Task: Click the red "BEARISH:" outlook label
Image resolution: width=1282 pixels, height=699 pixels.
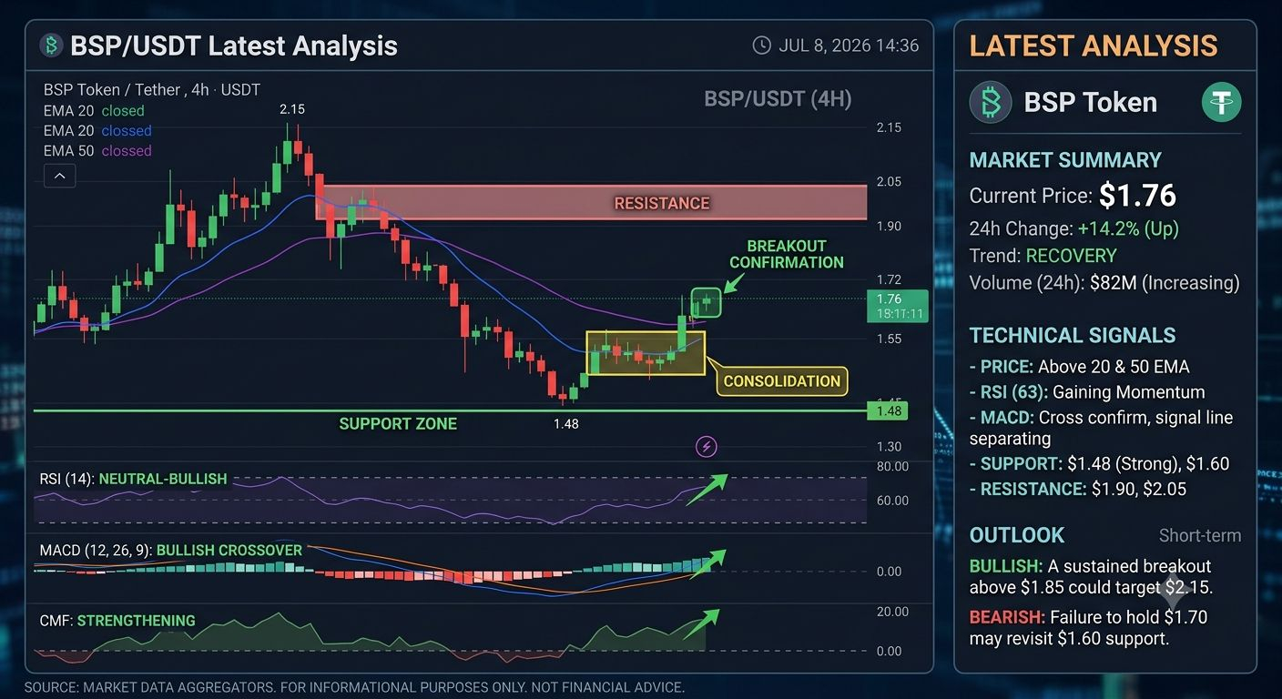Action: (x=1006, y=617)
